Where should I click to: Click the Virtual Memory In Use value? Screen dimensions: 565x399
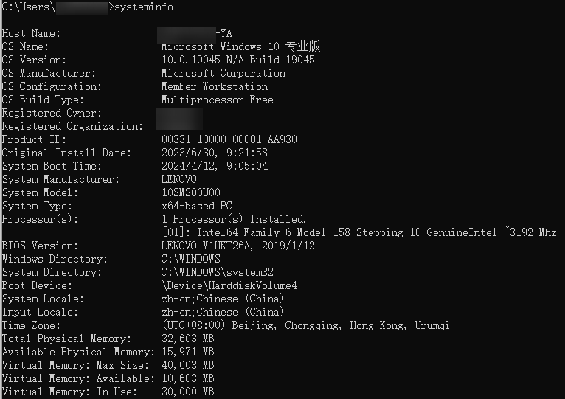pos(187,392)
